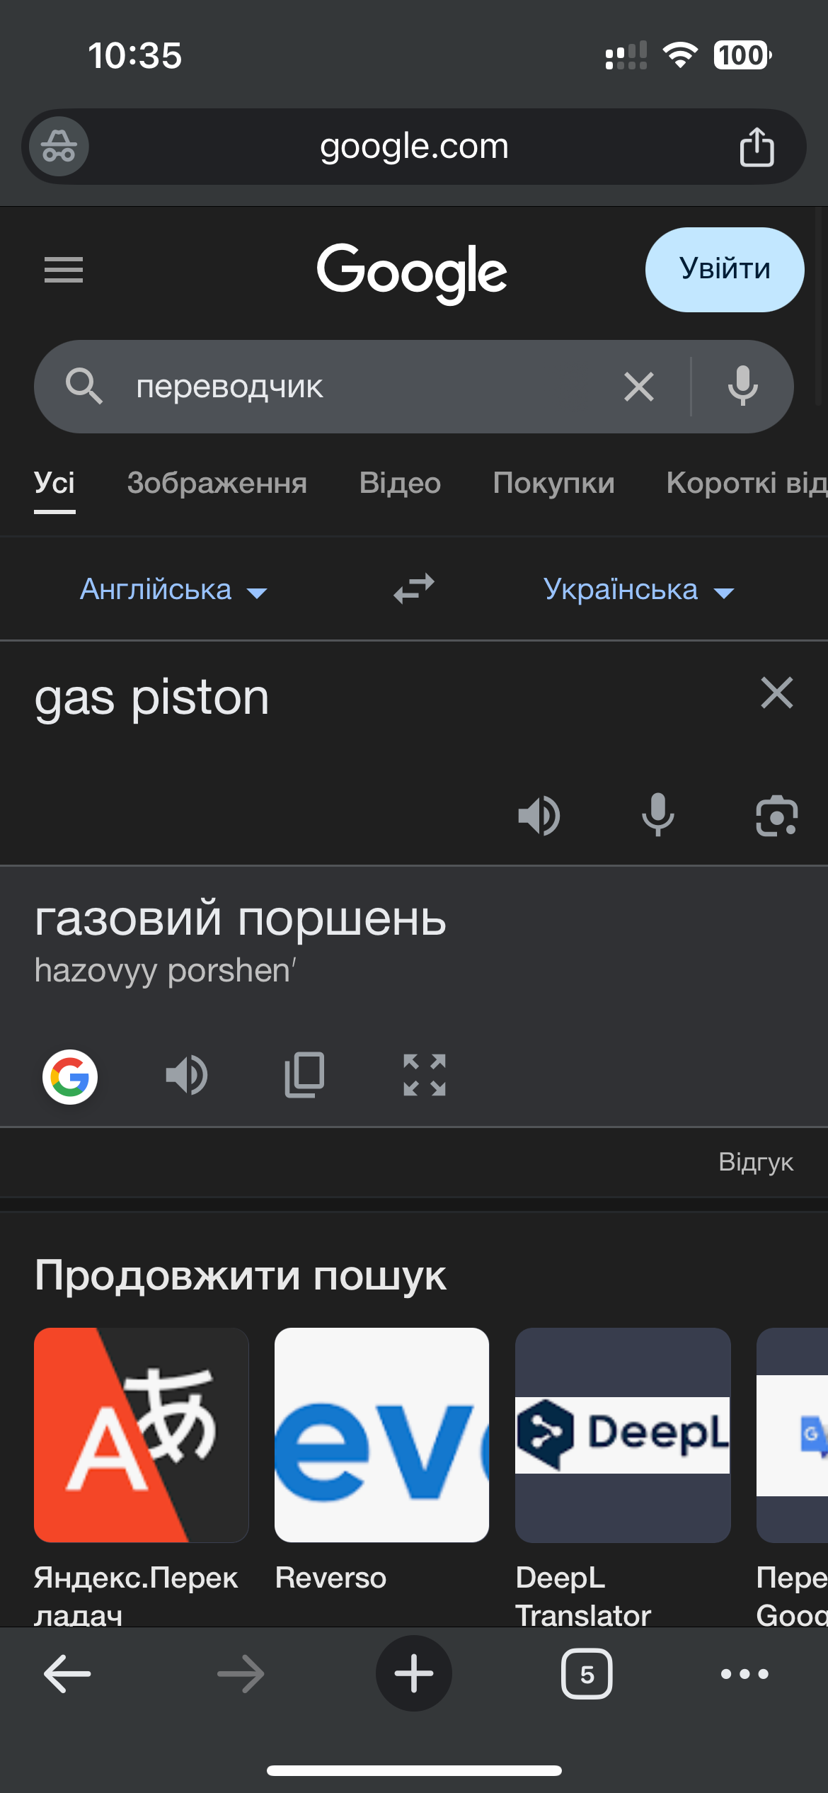Open camera translation icon
Viewport: 828px width, 1793px height.
[x=776, y=816]
